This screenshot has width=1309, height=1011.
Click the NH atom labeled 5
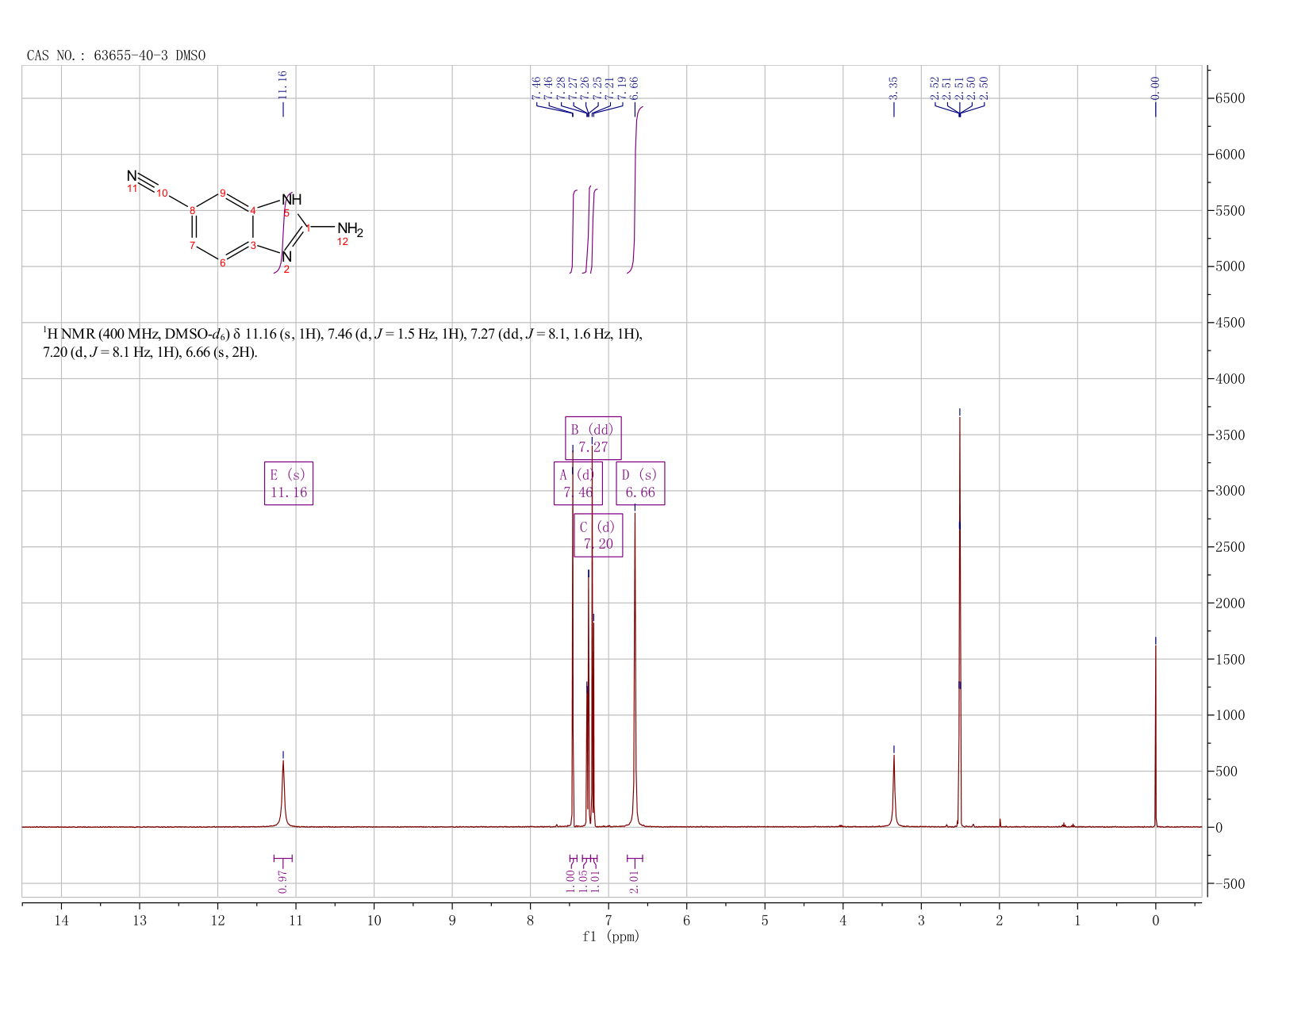pyautogui.click(x=291, y=200)
